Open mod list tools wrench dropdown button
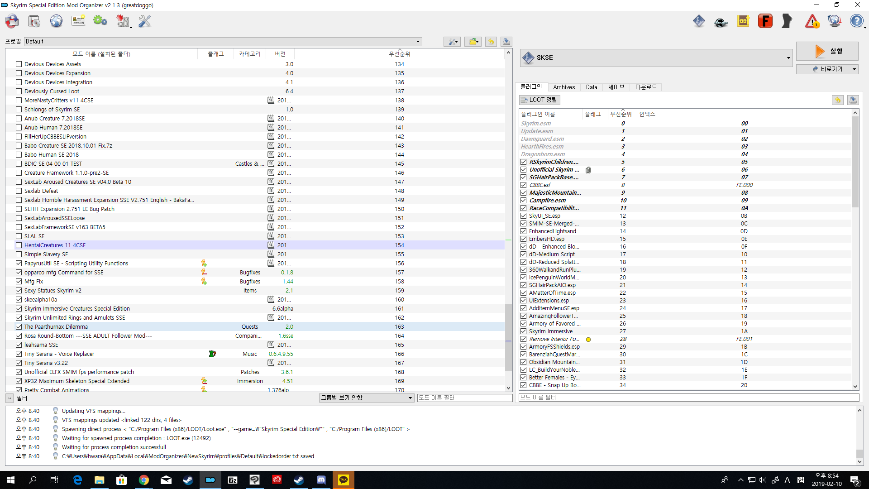This screenshot has width=869, height=489. pyautogui.click(x=452, y=42)
